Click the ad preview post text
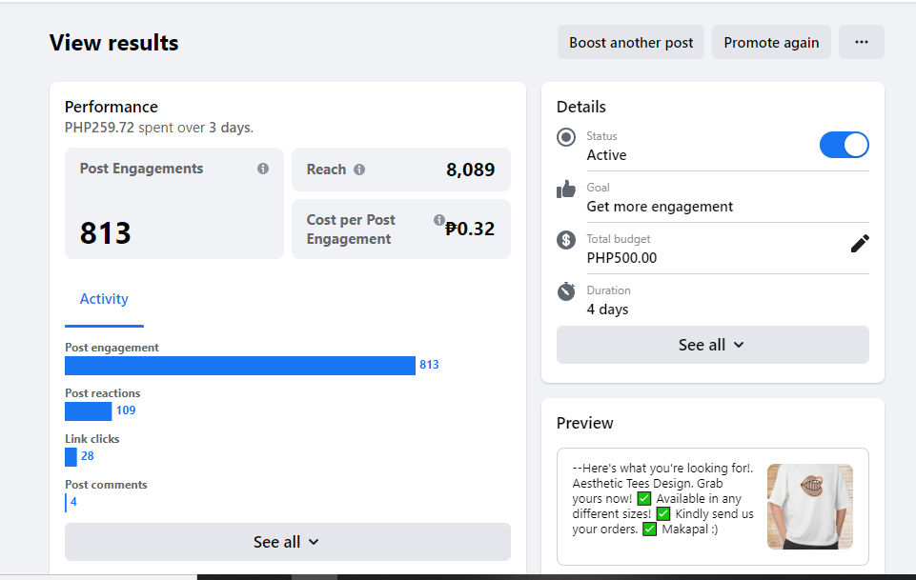Viewport: 916px width, 580px height. click(663, 499)
